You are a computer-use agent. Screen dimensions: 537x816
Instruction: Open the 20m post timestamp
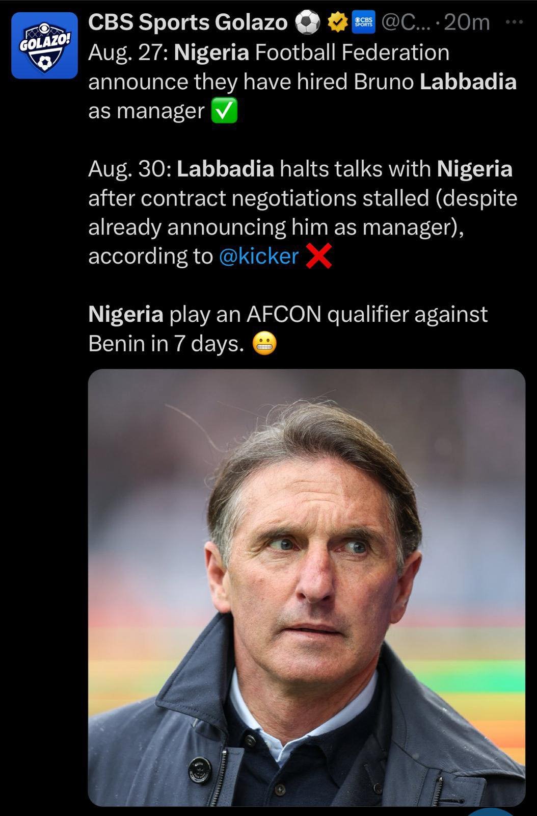[x=467, y=22]
